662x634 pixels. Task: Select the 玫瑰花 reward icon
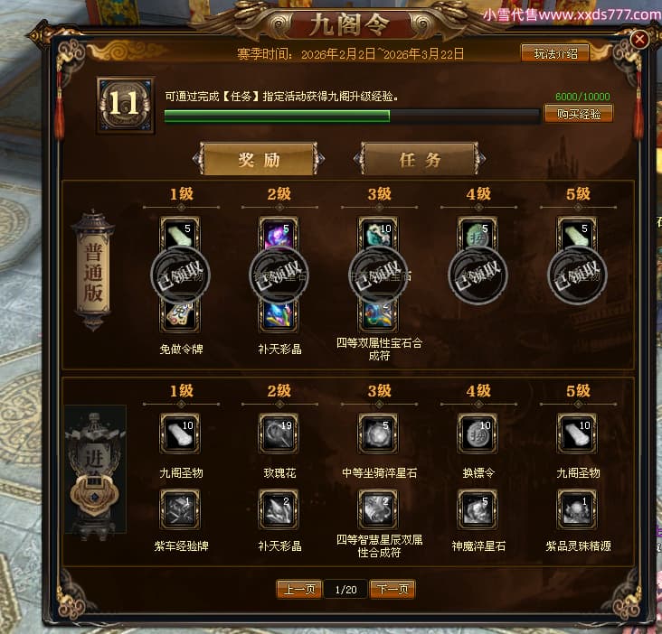(279, 433)
